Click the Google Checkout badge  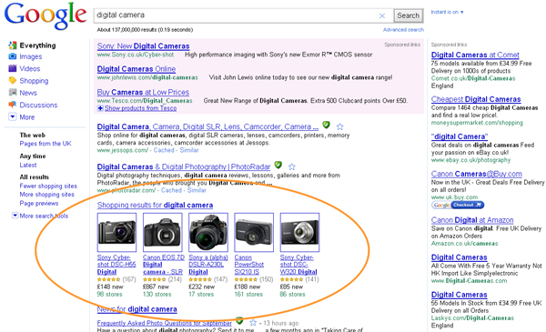tap(458, 205)
